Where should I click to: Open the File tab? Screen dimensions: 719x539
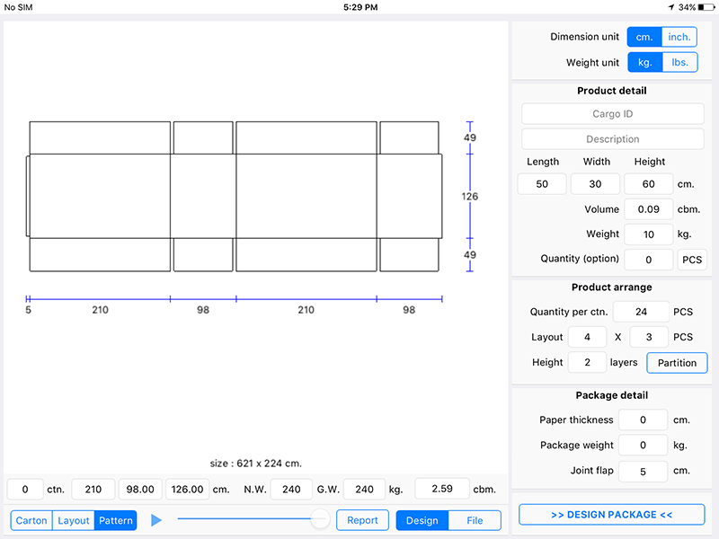(x=475, y=521)
